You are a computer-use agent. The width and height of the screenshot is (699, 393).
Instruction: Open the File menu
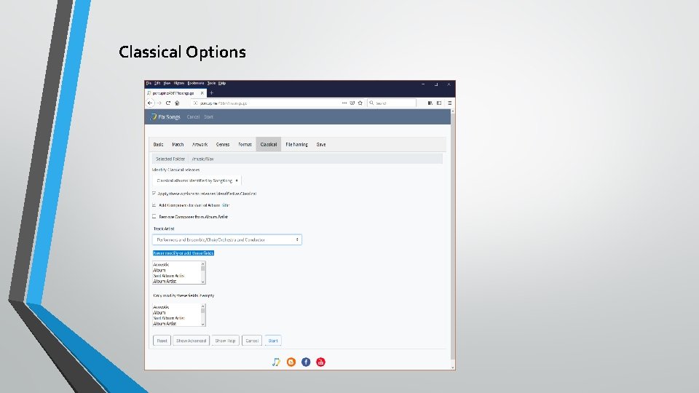(x=149, y=83)
